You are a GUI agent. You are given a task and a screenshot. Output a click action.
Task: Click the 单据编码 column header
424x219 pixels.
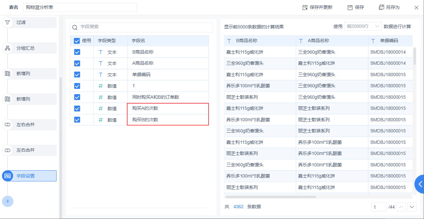(x=390, y=41)
